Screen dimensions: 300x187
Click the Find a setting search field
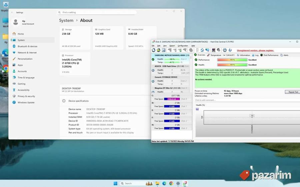click(x=97, y=12)
